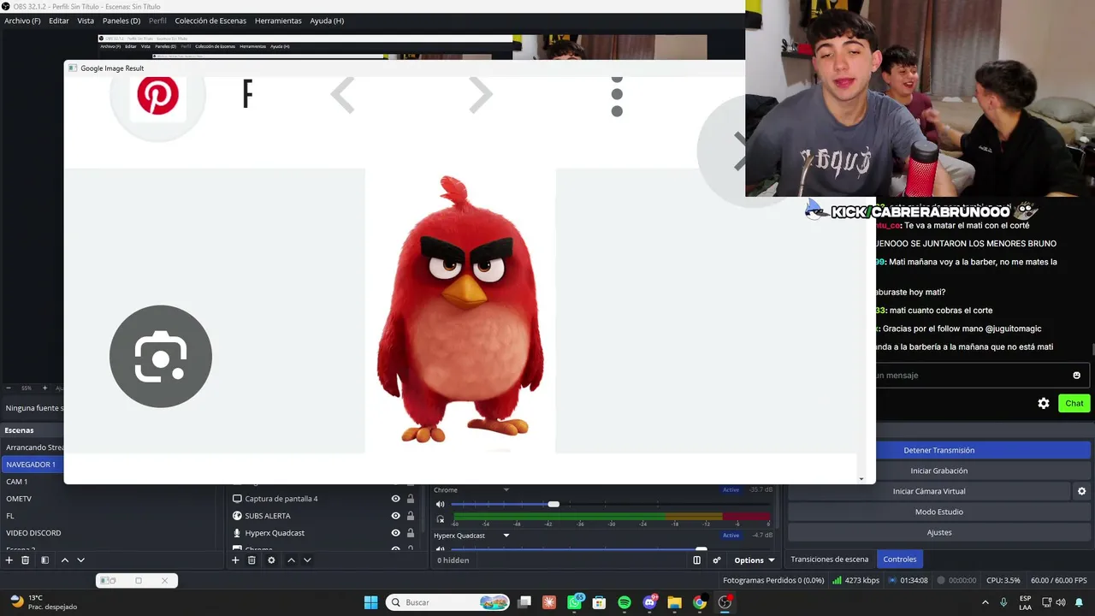Open the Vista menu
1095x616 pixels.
[x=86, y=21]
